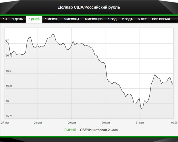
Task: Switch to the 1Ч time range tab
Action: [x=5, y=19]
